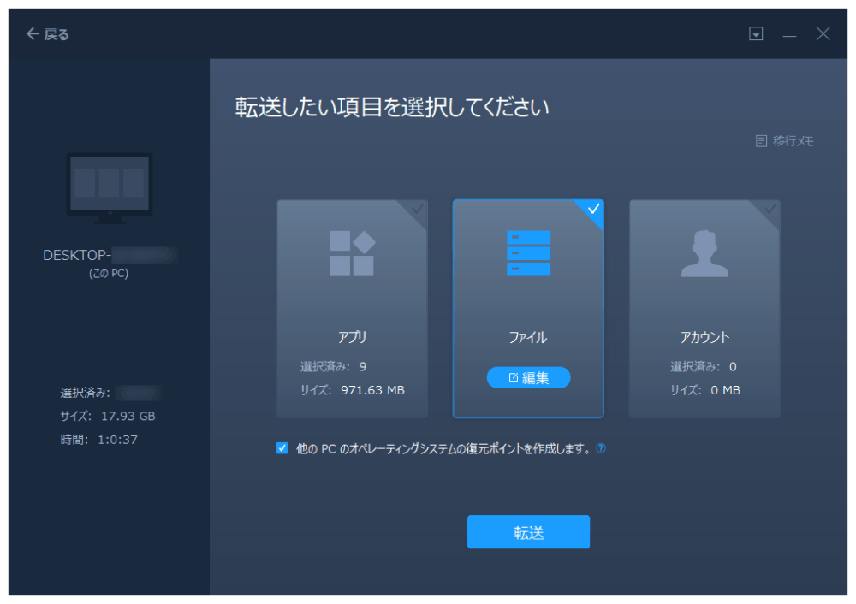Click the back arrow icon
The width and height of the screenshot is (856, 604).
[33, 34]
